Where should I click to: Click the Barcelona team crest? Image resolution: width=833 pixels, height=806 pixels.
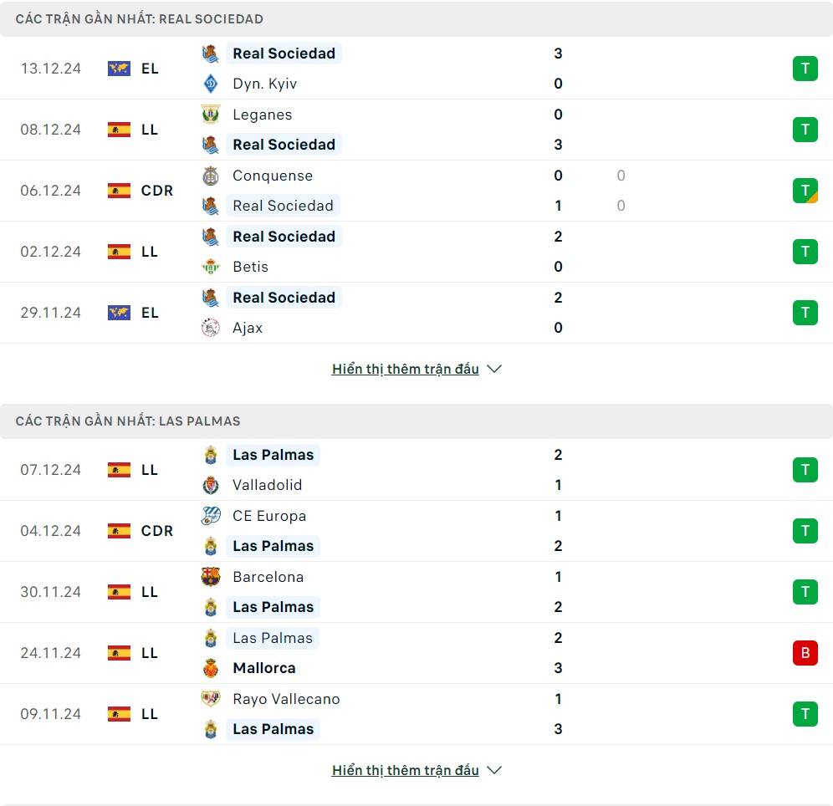[210, 577]
